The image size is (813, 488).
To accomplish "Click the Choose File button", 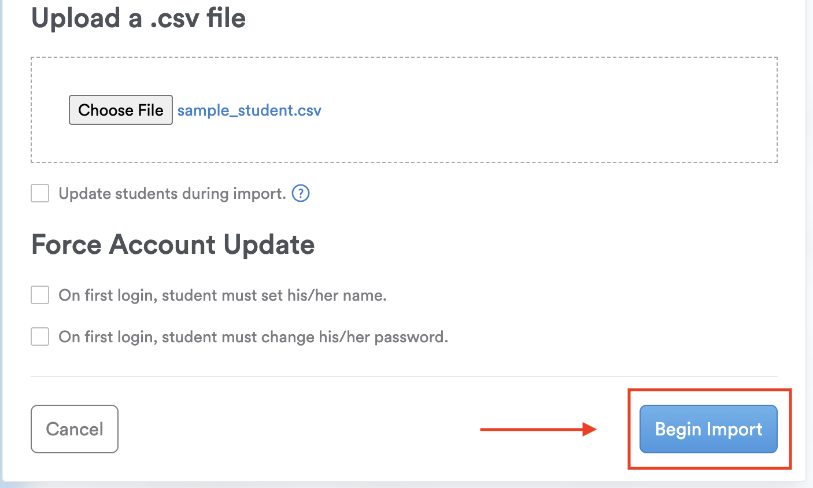I will [120, 110].
